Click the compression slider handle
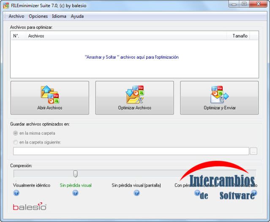The image size is (270, 222). pyautogui.click(x=75, y=174)
